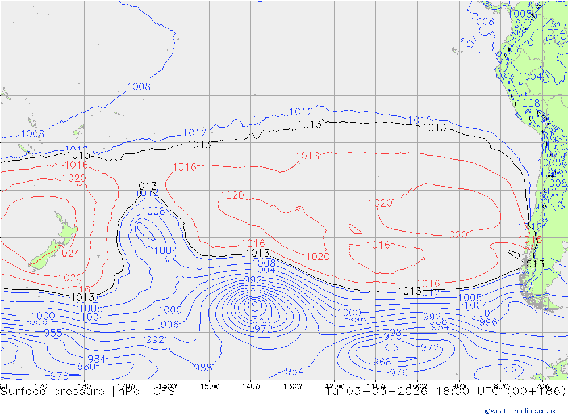Click the 988 label near 170E
568x416 pixels.
53,333
